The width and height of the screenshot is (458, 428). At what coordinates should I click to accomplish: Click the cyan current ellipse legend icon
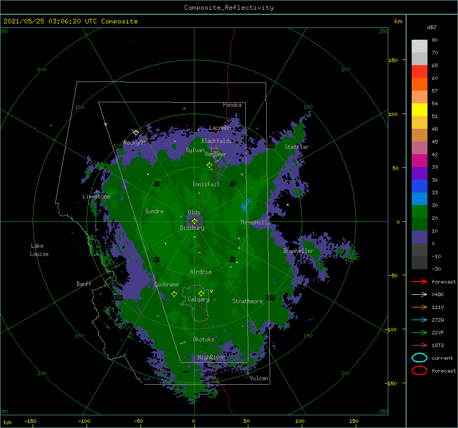tap(419, 358)
